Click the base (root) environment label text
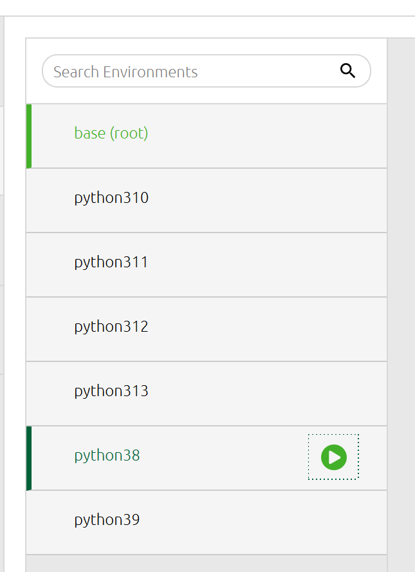 tap(111, 133)
